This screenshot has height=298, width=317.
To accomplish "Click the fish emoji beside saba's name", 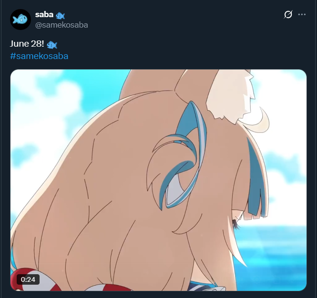I will pyautogui.click(x=60, y=16).
